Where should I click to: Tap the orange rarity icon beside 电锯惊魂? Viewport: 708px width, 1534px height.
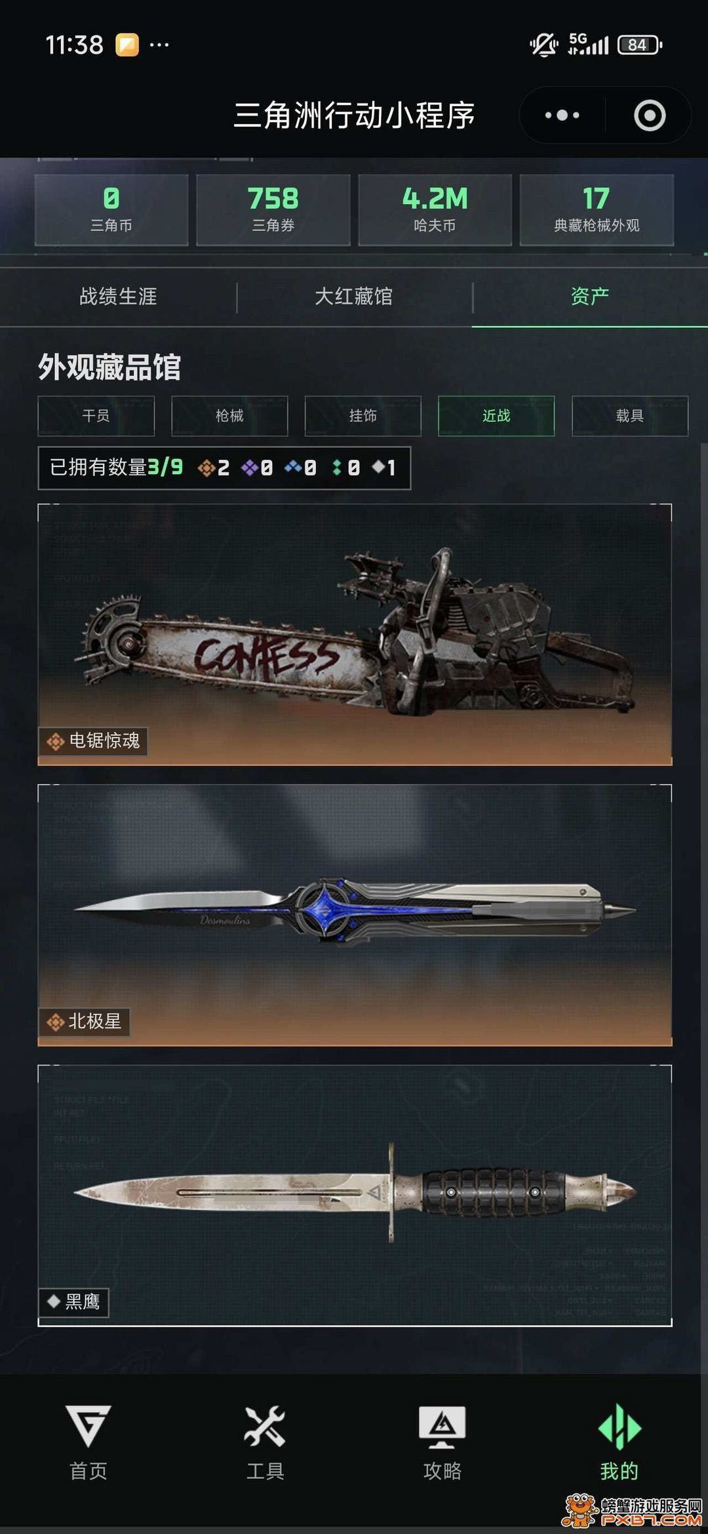click(55, 741)
